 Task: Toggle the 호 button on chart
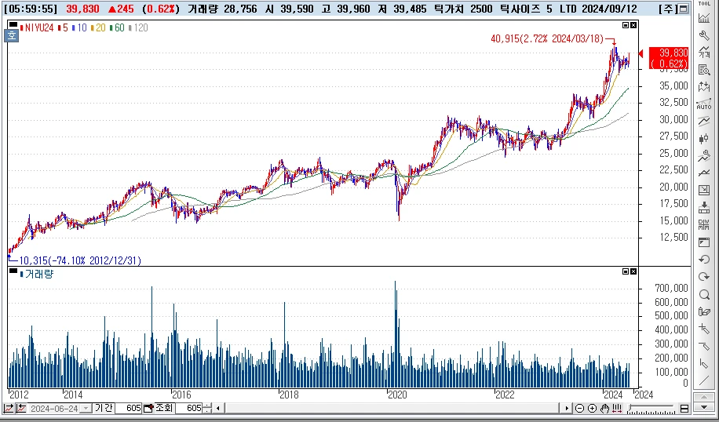pyautogui.click(x=12, y=36)
